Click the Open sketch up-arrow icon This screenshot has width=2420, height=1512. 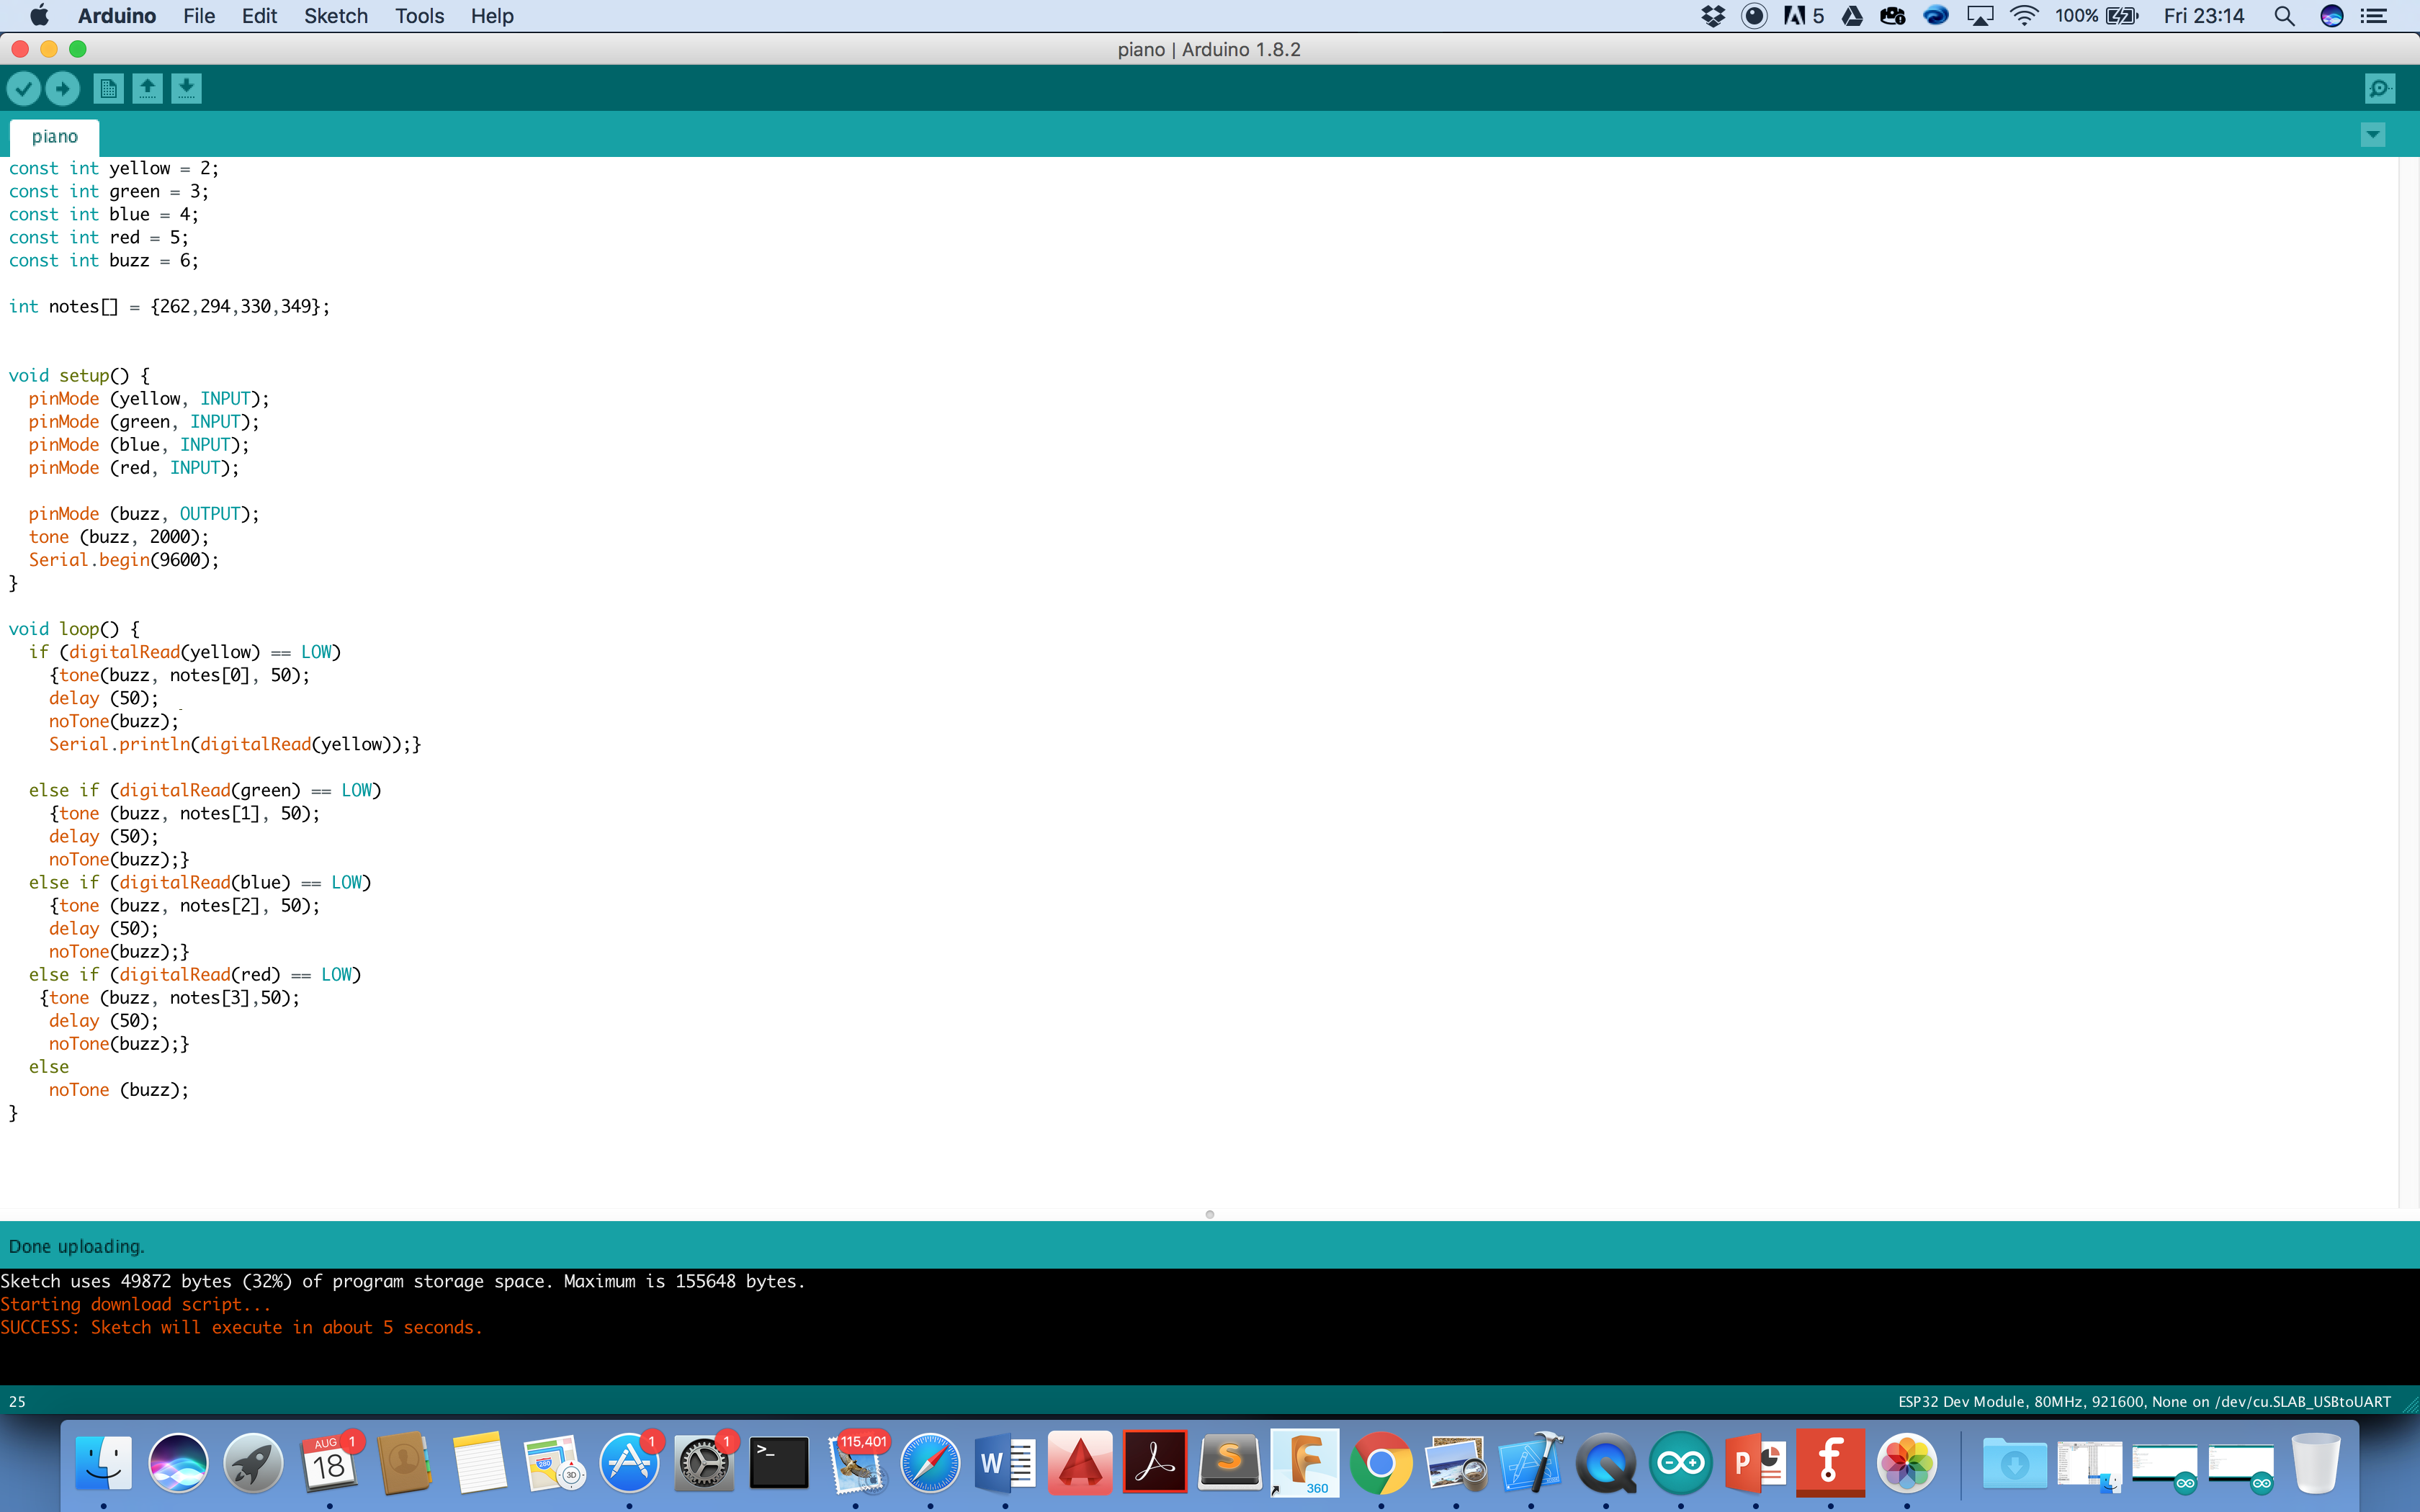147,89
